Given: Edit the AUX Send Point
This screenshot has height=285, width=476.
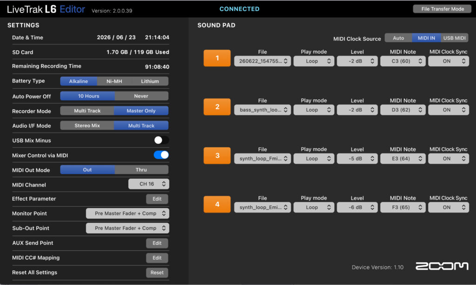Looking at the screenshot, I should pyautogui.click(x=157, y=243).
